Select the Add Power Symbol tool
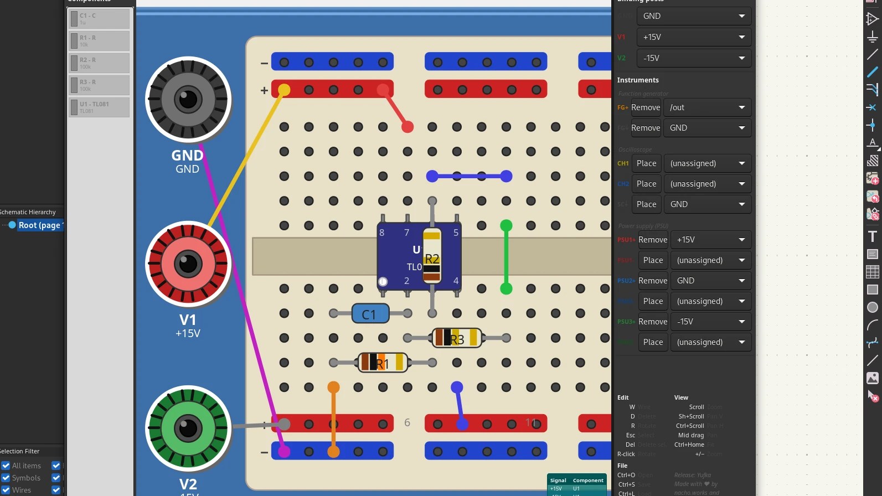 pyautogui.click(x=873, y=37)
